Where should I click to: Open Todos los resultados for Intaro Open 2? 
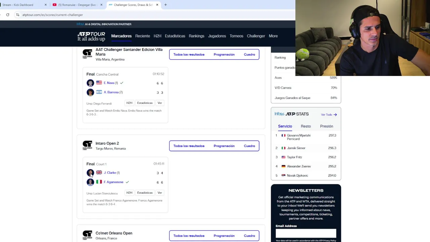click(189, 146)
